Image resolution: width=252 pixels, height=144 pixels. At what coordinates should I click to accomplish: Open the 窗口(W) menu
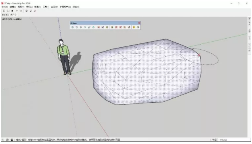(54, 7)
